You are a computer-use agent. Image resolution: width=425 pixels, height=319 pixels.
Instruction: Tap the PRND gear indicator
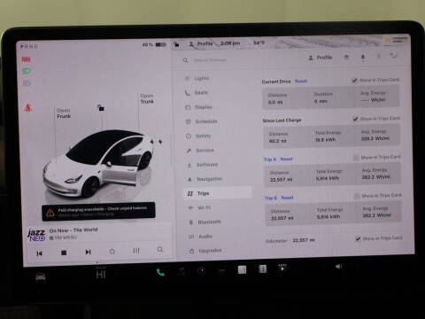click(x=29, y=46)
